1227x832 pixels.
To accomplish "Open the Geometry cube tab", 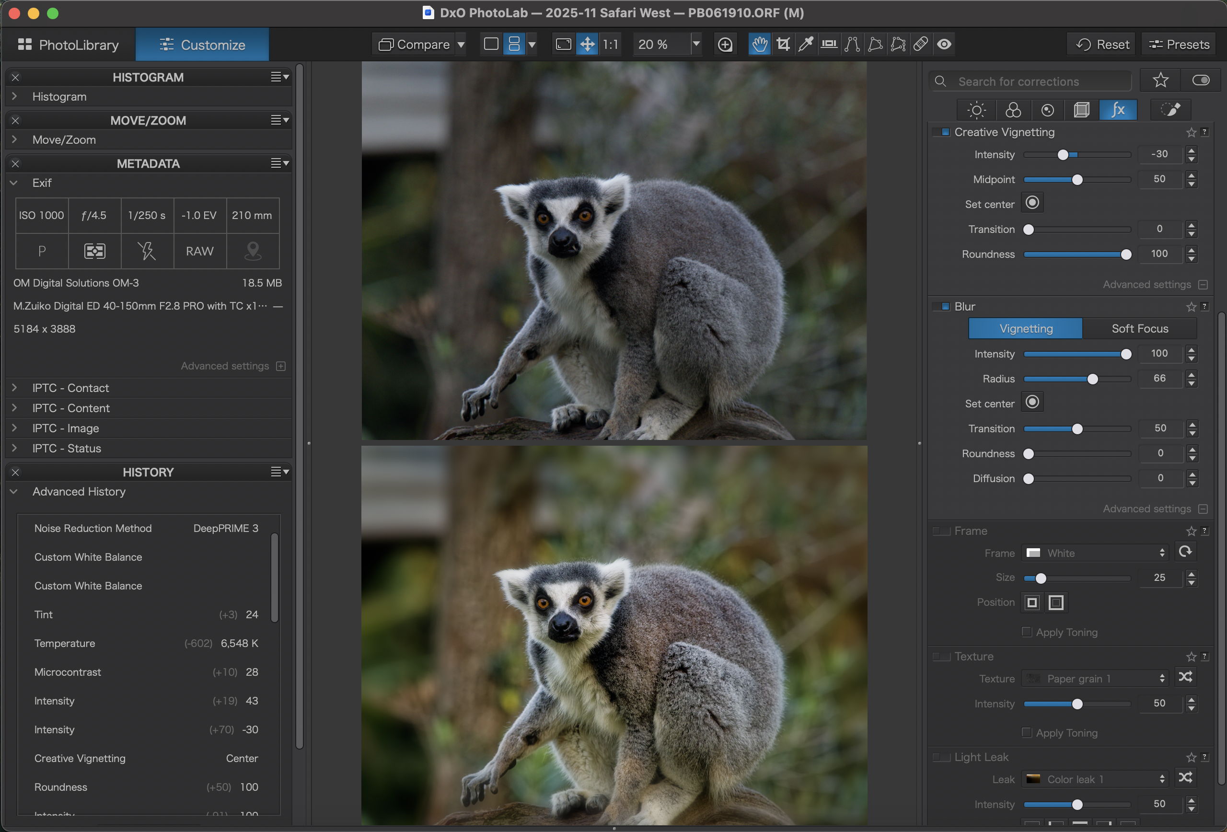I will [1081, 110].
